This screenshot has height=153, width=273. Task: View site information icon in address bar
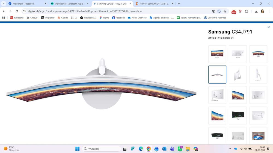pyautogui.click(x=24, y=11)
